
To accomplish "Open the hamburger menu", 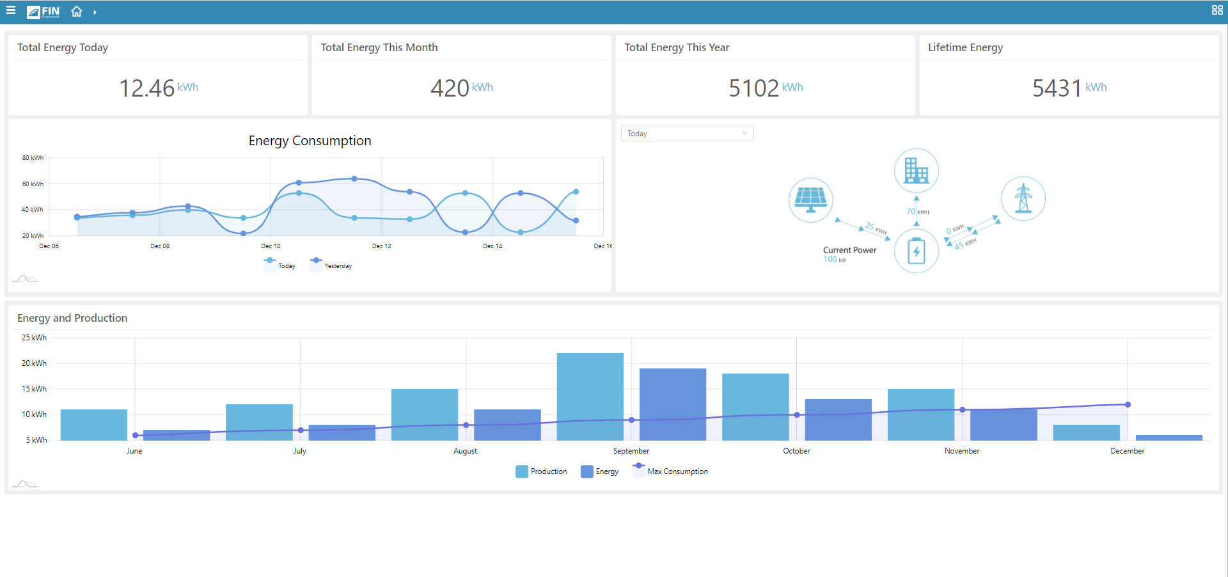I will click(x=11, y=11).
